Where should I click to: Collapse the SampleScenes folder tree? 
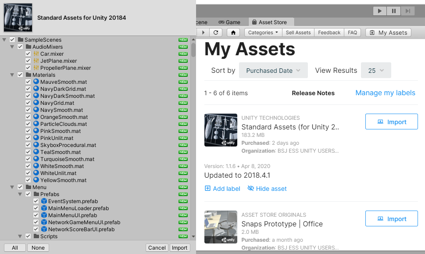[4, 40]
